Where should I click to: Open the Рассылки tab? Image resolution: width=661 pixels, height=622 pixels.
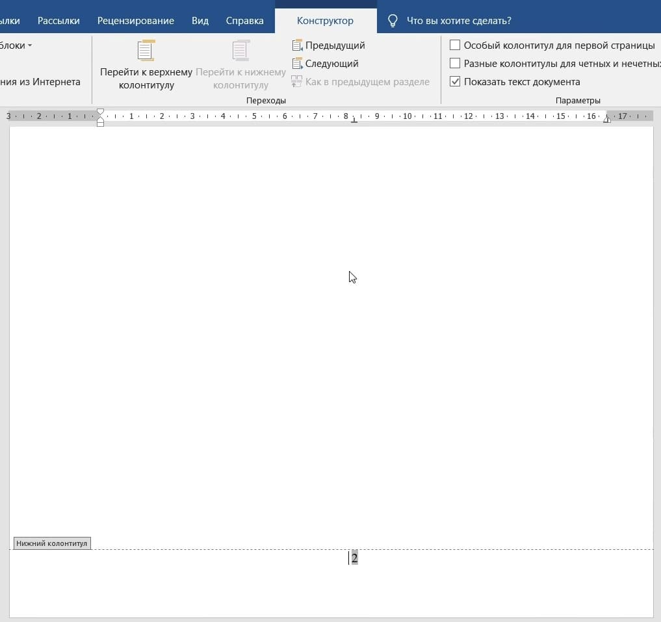[58, 21]
